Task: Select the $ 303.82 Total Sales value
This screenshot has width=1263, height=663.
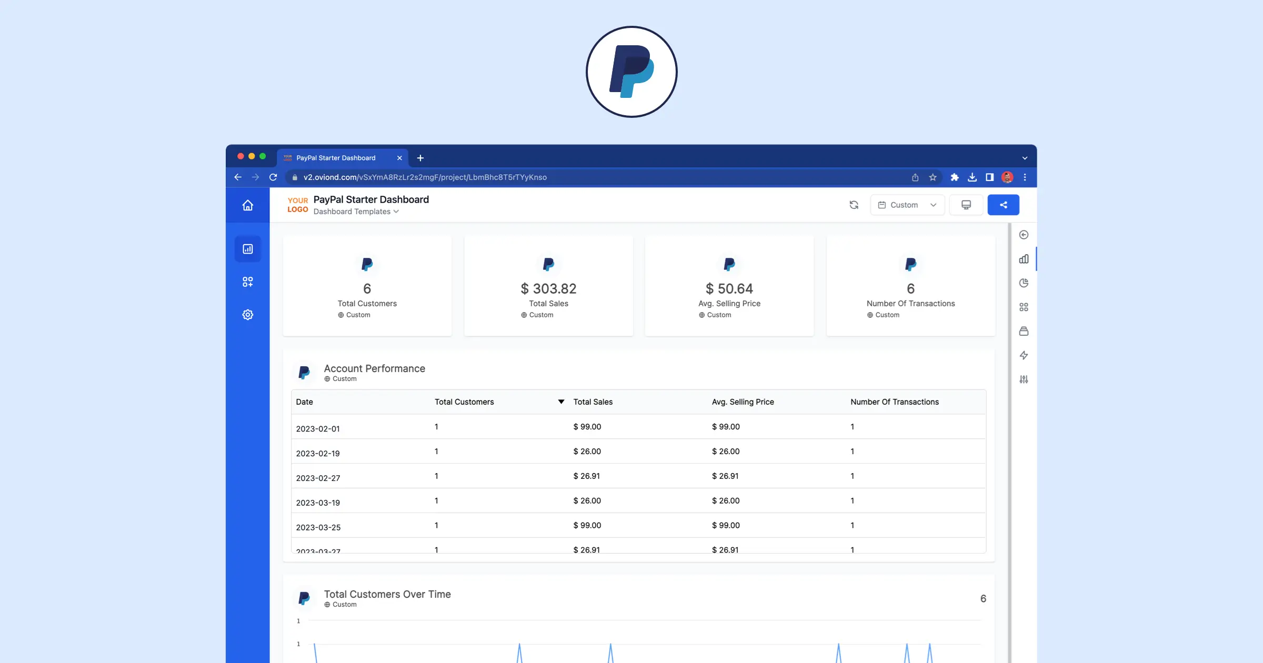Action: (548, 288)
